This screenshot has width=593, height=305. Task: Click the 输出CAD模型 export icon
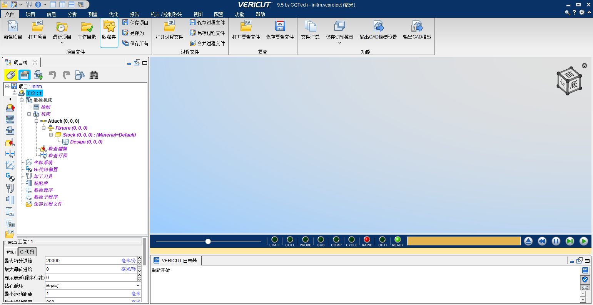click(x=417, y=30)
